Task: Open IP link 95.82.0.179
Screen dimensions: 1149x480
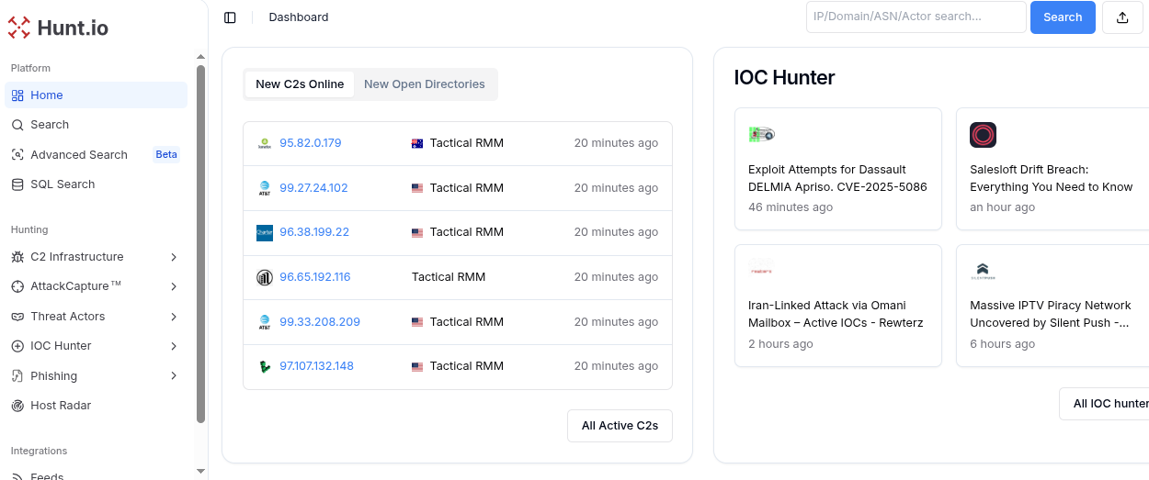Action: pos(311,143)
